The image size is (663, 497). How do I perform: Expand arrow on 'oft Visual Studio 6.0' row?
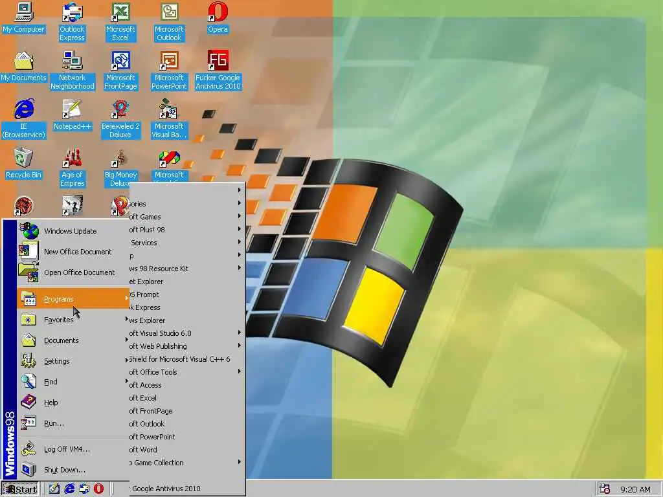(x=240, y=333)
